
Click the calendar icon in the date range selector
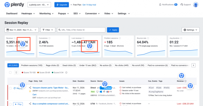pos(8,30)
